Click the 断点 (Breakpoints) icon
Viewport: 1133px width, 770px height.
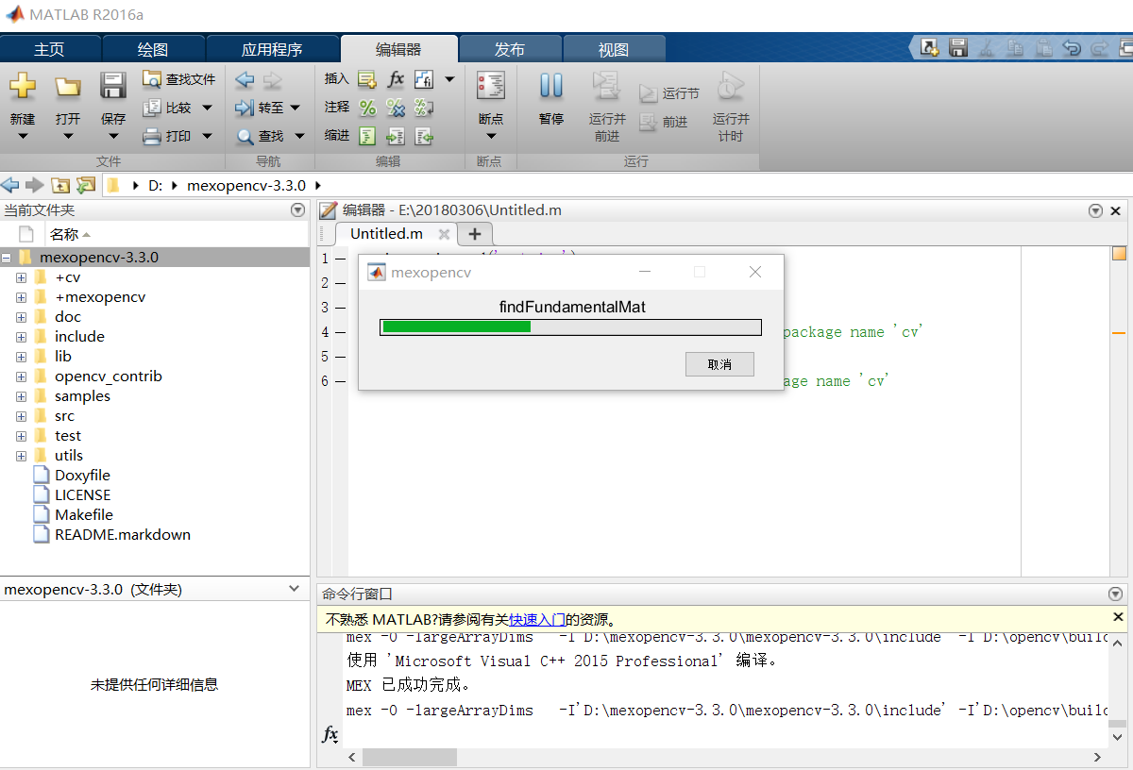(491, 87)
